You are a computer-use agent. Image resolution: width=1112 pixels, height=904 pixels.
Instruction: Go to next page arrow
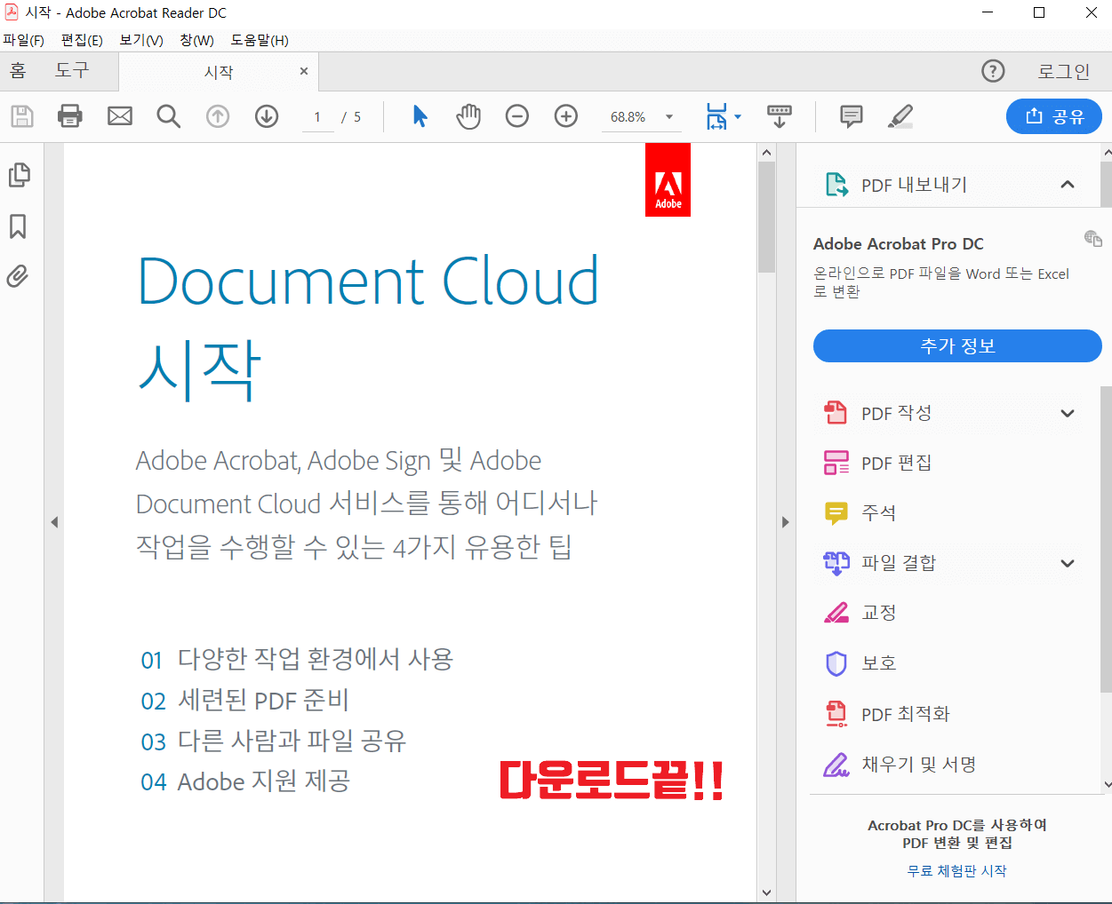267,116
